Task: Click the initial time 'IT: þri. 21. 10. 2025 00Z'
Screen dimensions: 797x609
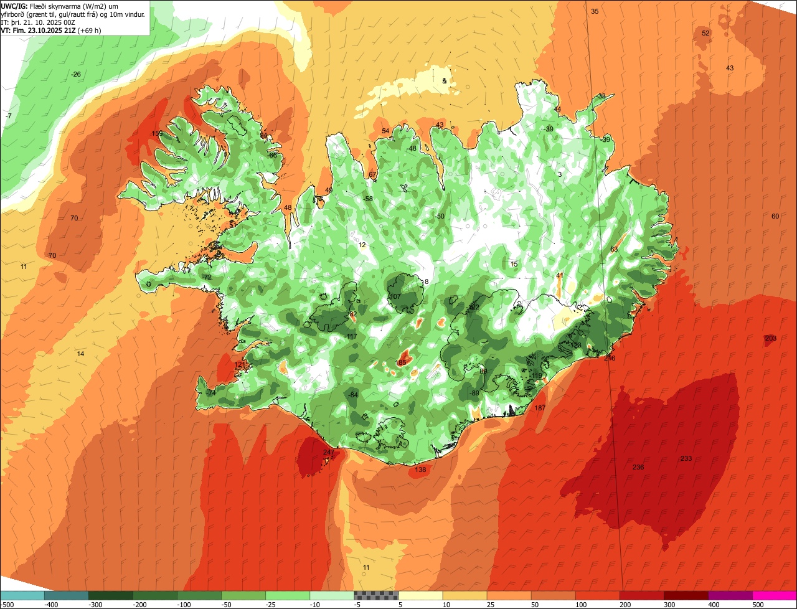Action: coord(38,22)
